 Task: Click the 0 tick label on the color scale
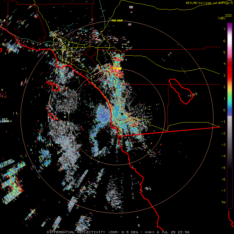pos(224,110)
